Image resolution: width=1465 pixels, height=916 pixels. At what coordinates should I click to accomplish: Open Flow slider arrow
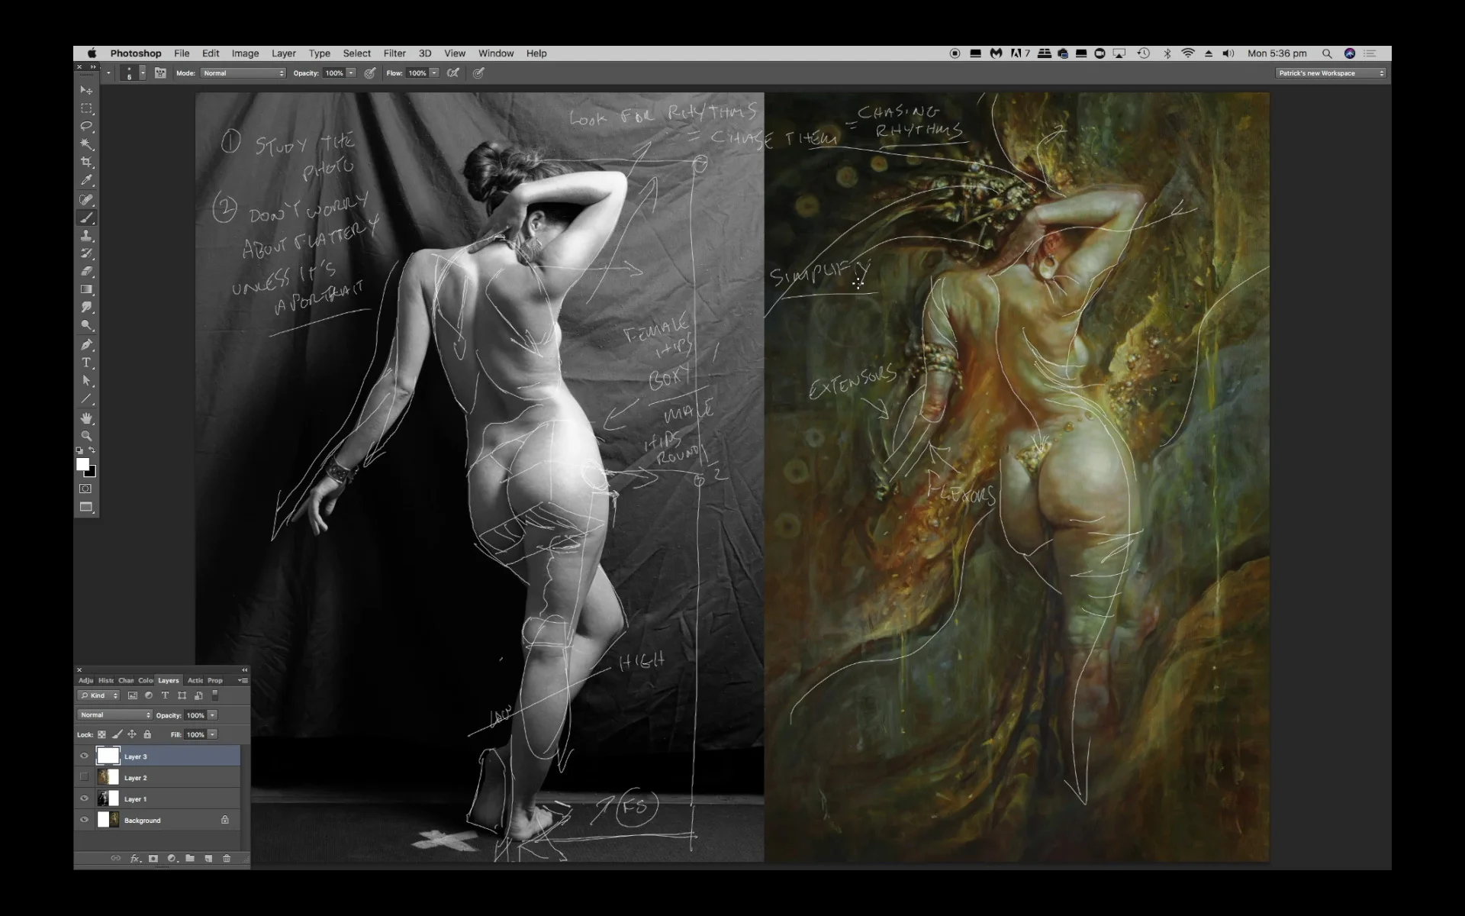(x=434, y=73)
